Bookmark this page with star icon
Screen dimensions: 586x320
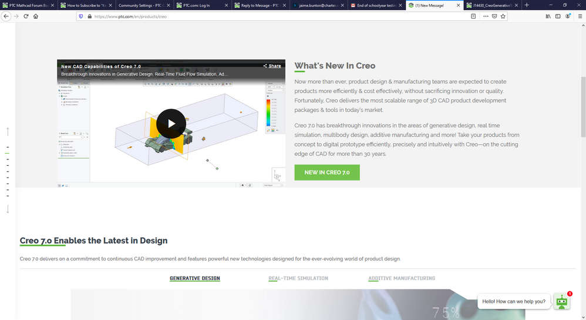point(503,16)
